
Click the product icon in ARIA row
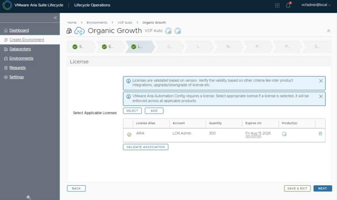pyautogui.click(x=284, y=134)
